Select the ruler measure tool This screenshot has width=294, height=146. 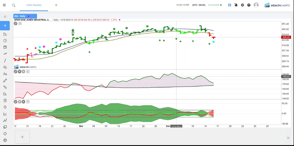pos(5,87)
